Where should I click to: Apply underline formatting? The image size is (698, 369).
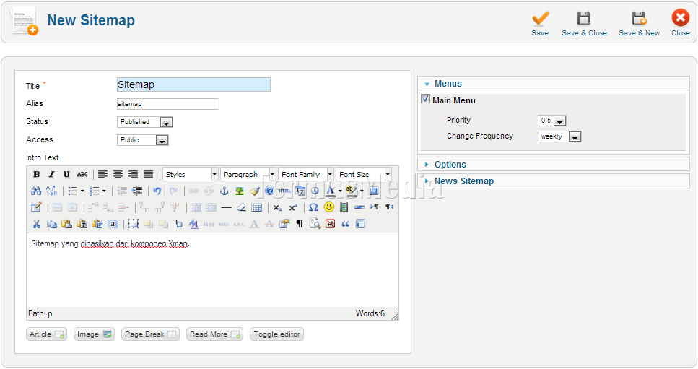[x=66, y=175]
